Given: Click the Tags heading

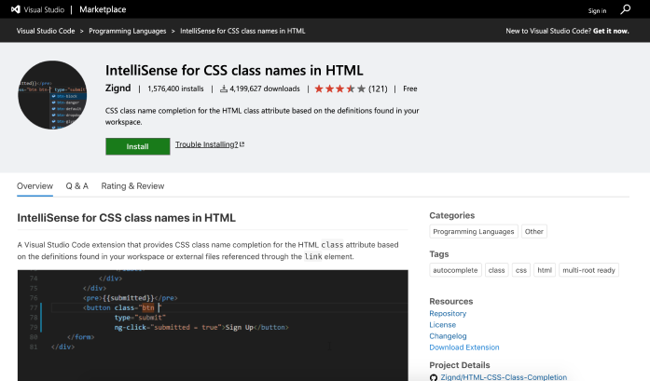Looking at the screenshot, I should click(x=439, y=254).
